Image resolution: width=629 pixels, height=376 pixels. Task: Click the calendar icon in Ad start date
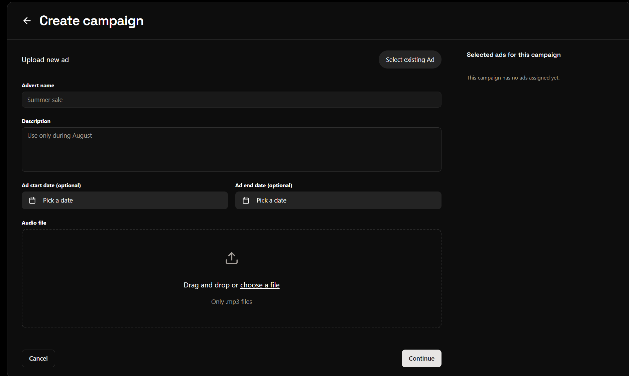click(32, 201)
